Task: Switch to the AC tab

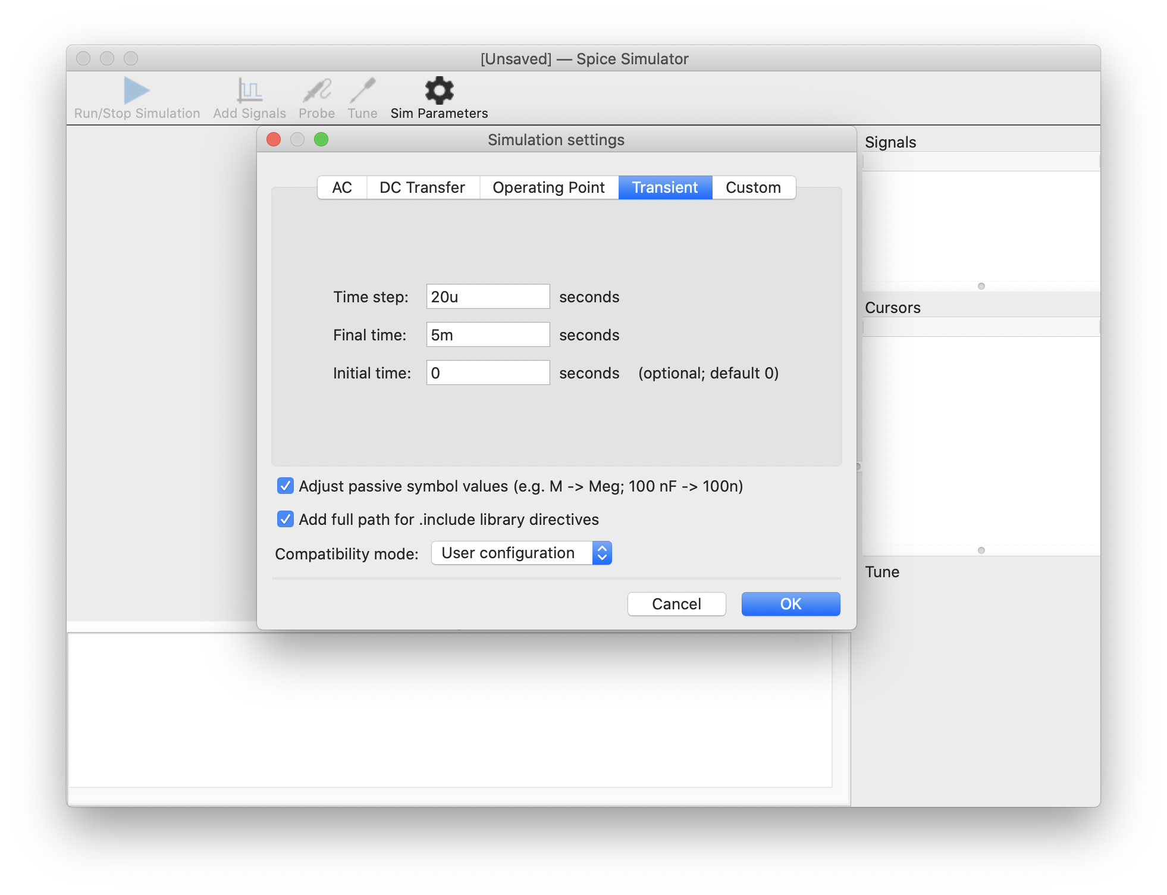Action: point(342,187)
